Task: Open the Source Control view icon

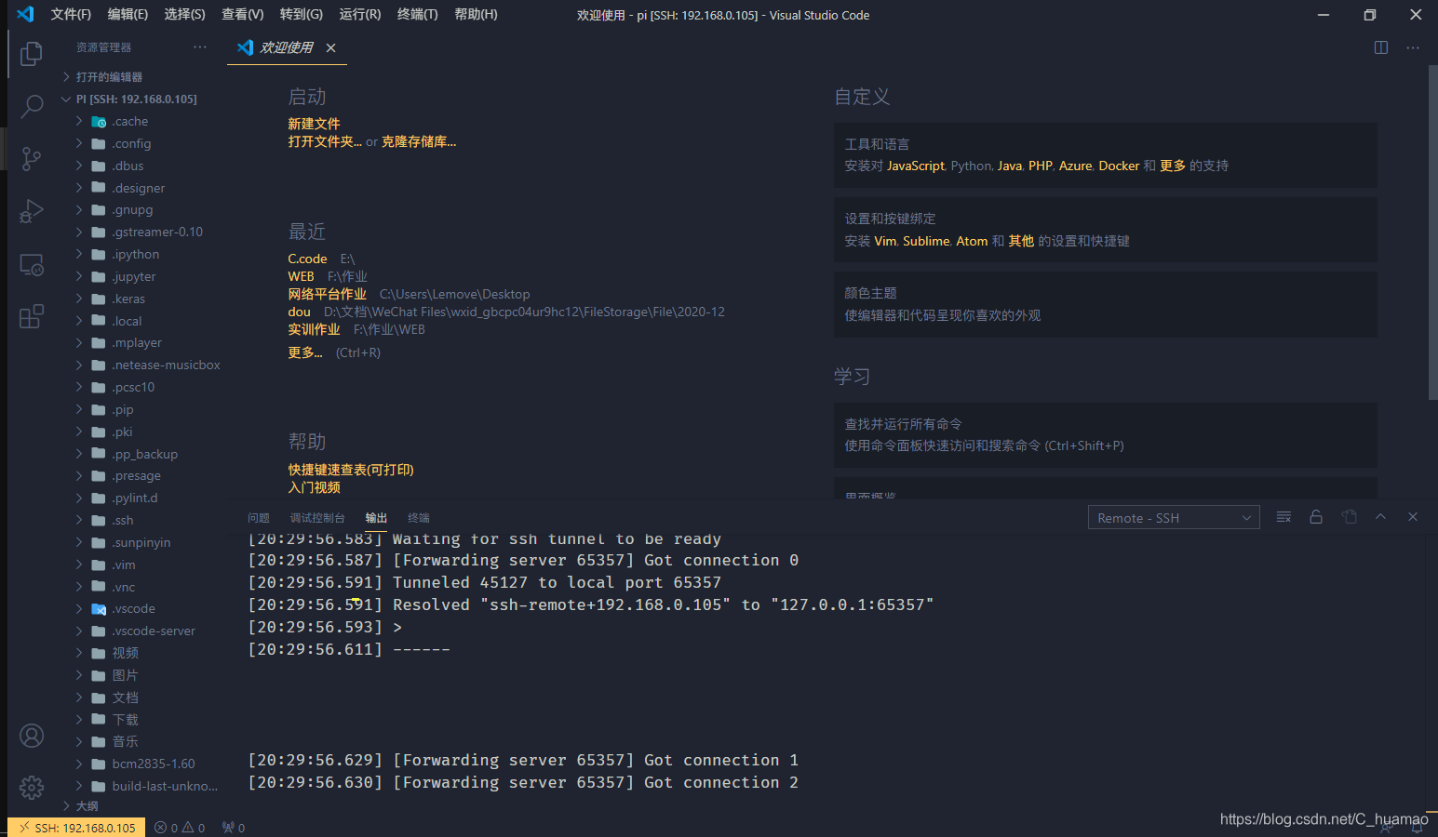Action: (x=31, y=159)
